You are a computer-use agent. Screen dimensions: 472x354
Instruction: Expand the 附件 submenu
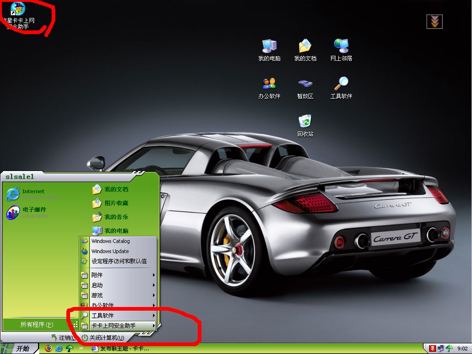click(118, 275)
